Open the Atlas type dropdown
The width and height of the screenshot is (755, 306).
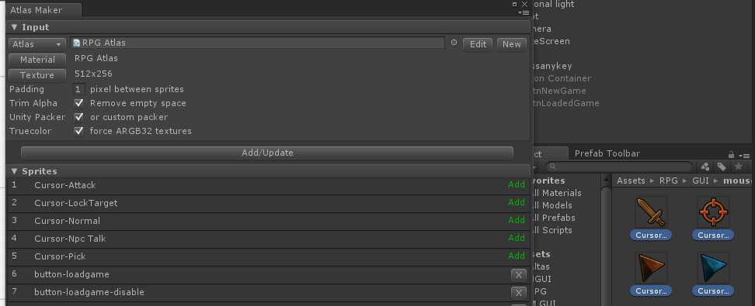tap(37, 44)
